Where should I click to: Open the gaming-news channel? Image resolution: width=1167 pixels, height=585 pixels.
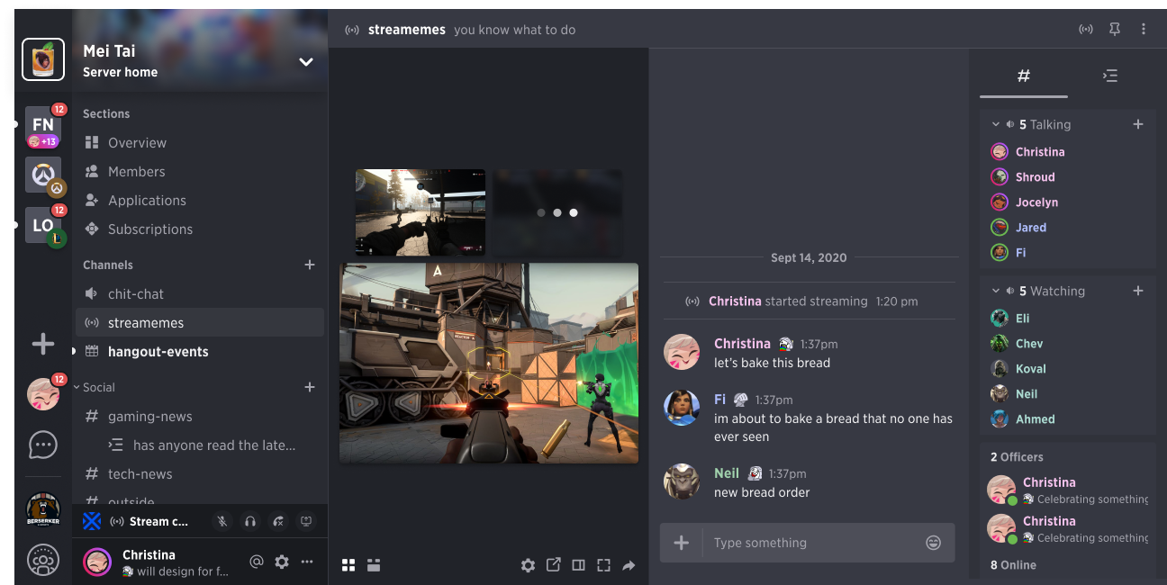coord(200,416)
